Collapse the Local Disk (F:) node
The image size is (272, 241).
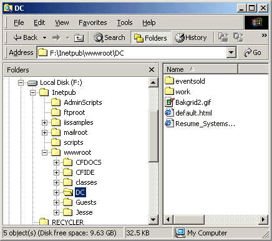pyautogui.click(x=21, y=82)
